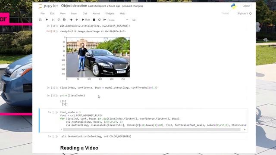Click the horizontal scrollbar thumb in code cell
Screen dimensions: 276x155
click(x=152, y=130)
